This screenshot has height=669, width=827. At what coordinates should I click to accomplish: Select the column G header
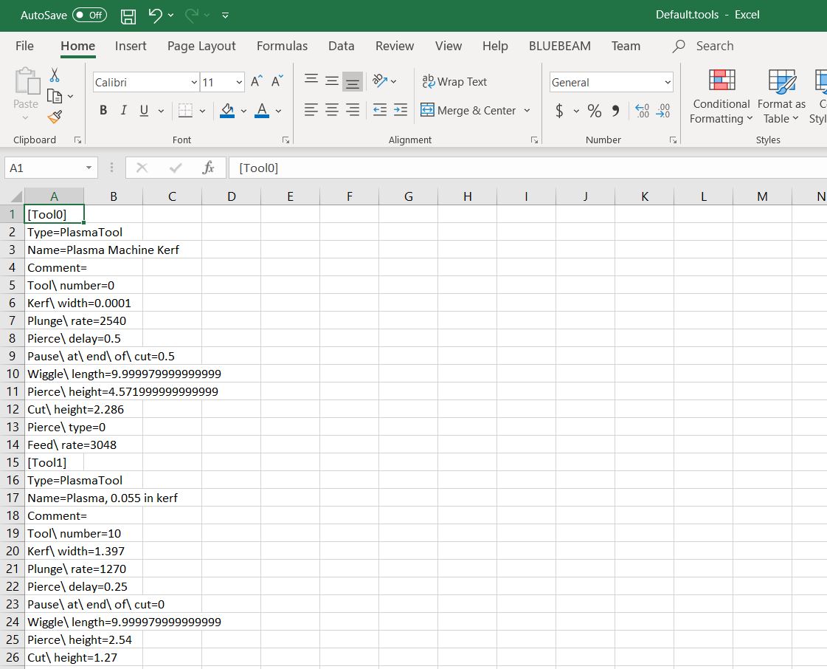(408, 196)
